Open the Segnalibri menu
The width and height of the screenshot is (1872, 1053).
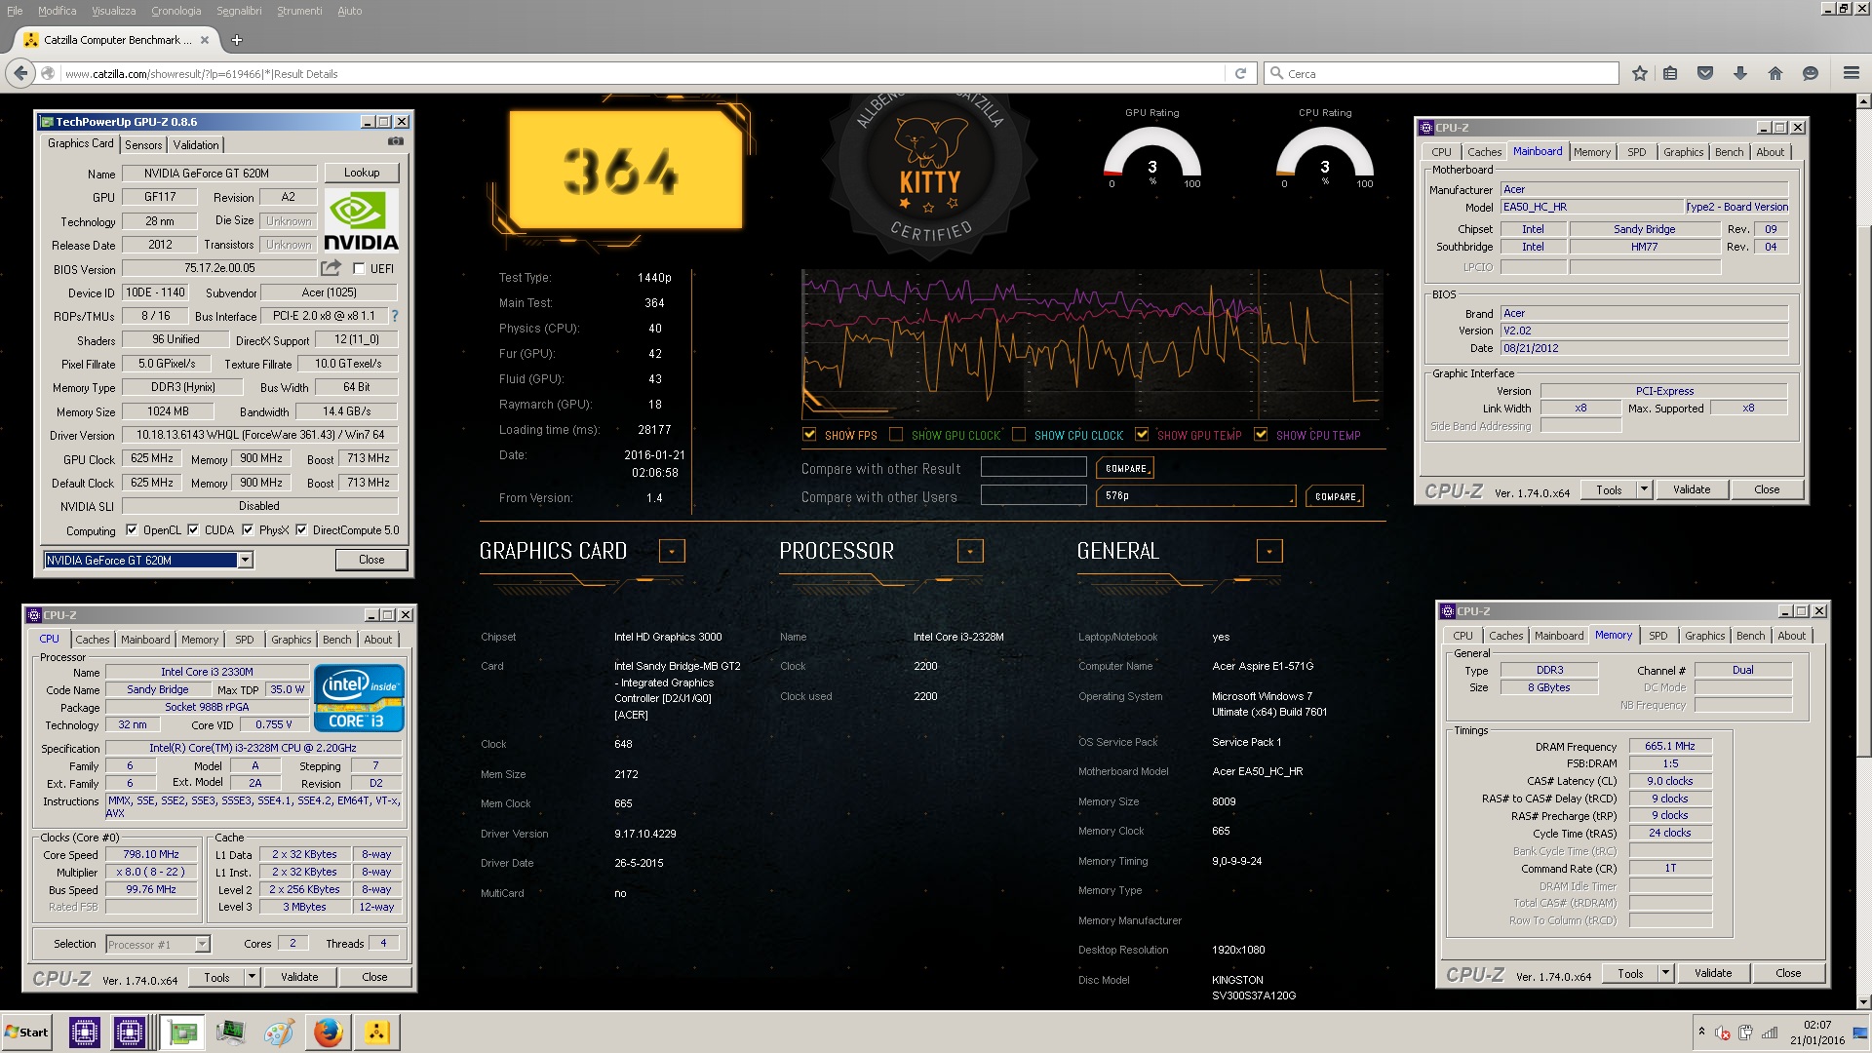239,11
